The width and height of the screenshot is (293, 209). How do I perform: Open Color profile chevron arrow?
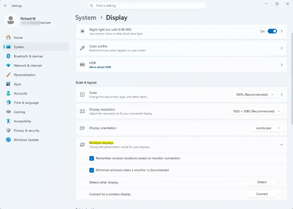(x=282, y=48)
